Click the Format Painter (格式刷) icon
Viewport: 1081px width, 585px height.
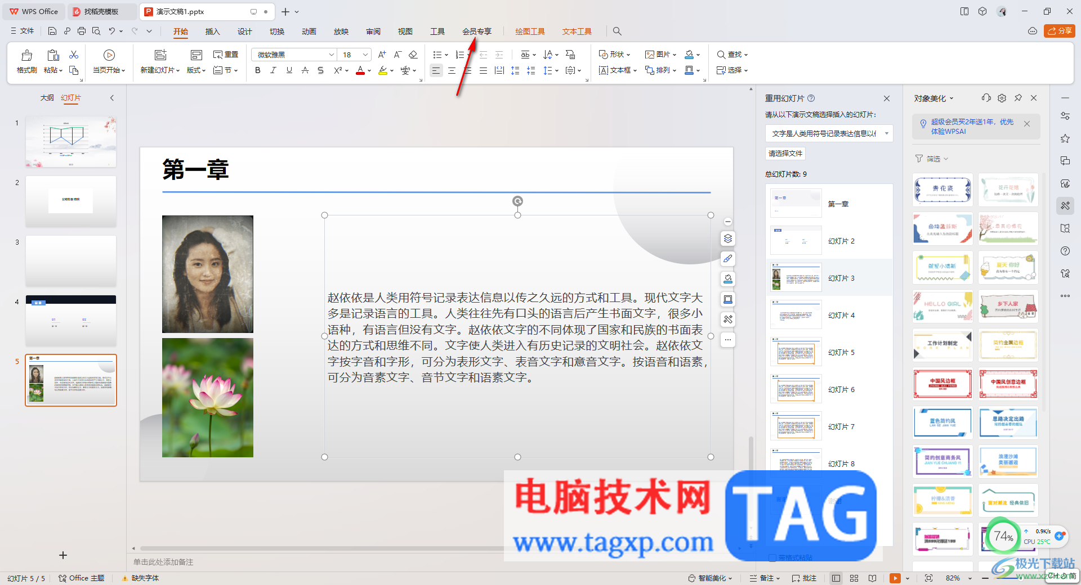click(26, 55)
